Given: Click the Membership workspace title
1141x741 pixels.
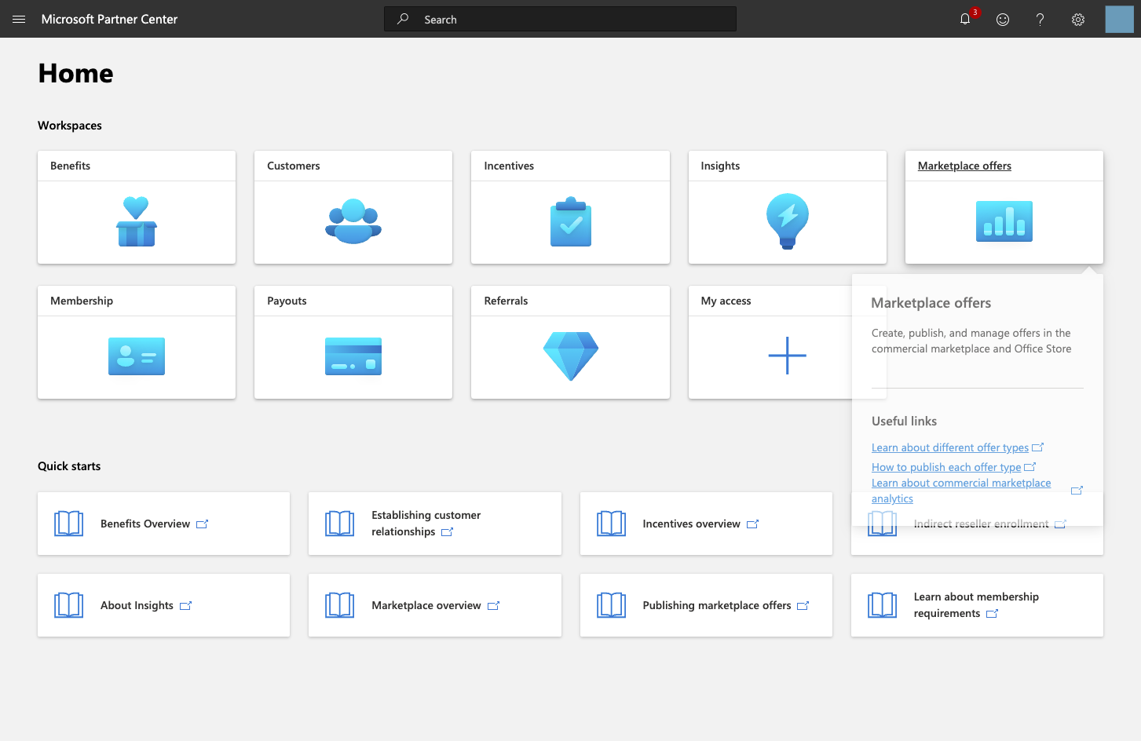Looking at the screenshot, I should point(82,301).
